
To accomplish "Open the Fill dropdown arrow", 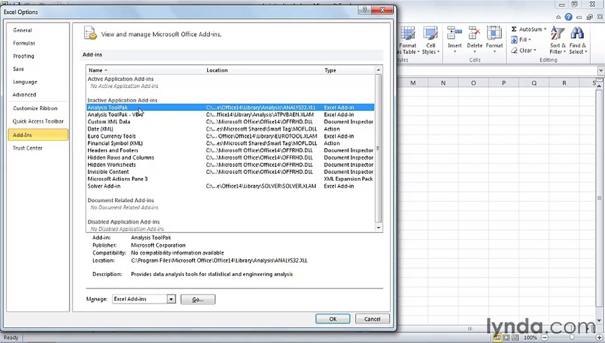I will (x=529, y=40).
